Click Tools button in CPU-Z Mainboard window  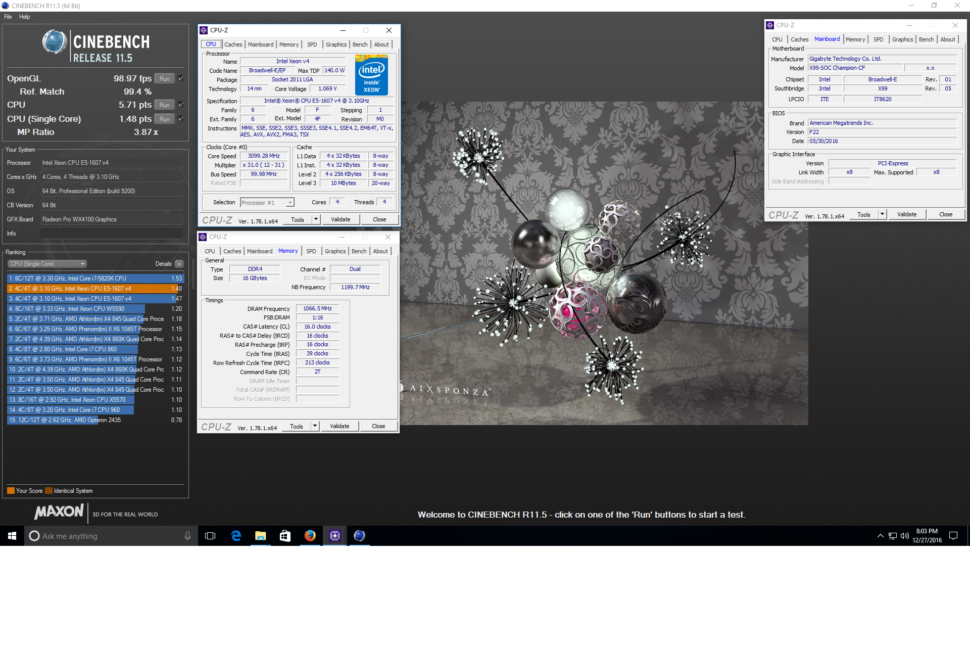[x=864, y=214]
